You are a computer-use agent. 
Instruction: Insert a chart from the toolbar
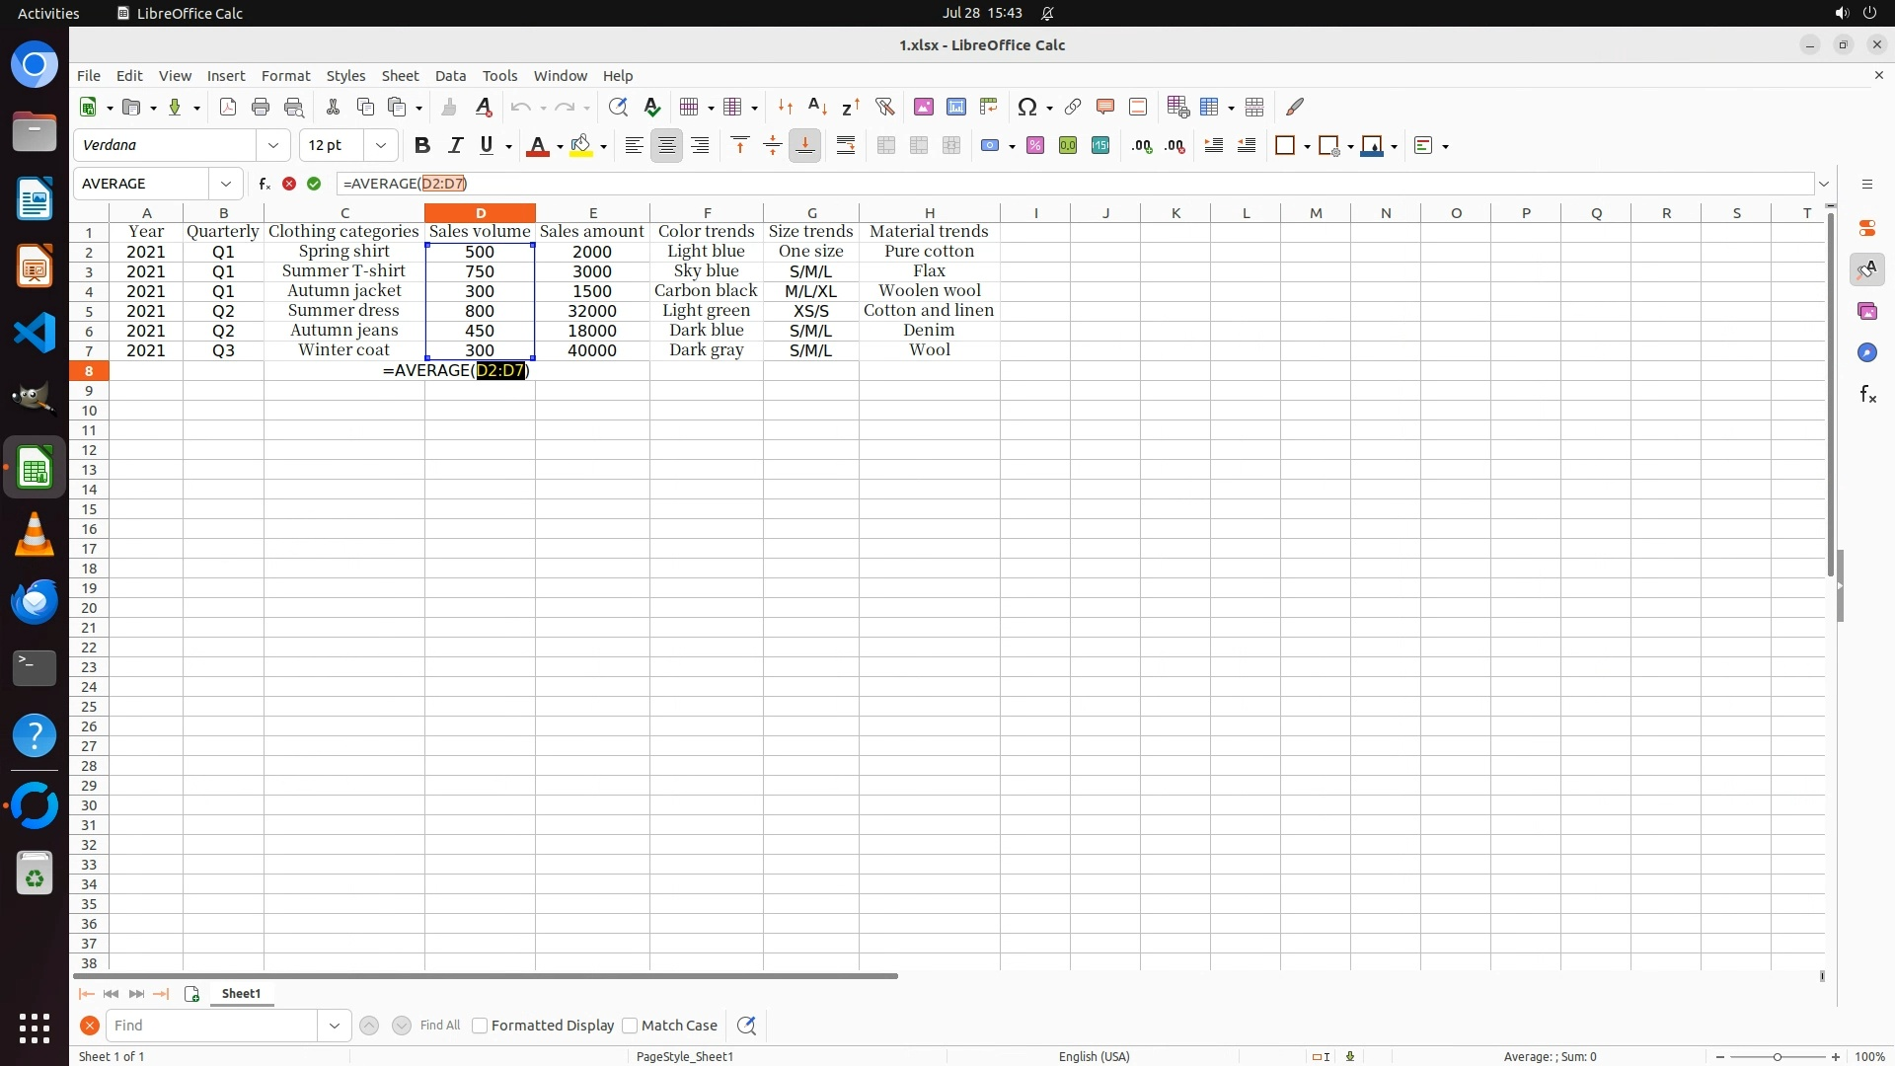pyautogui.click(x=955, y=107)
